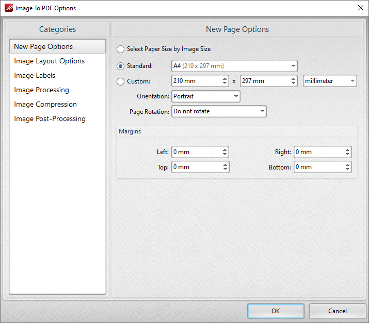Select Paper Size by Image Size radio

pos(120,49)
